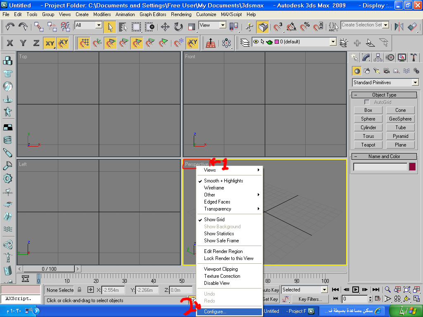Toggle Set Key mode

[270, 299]
